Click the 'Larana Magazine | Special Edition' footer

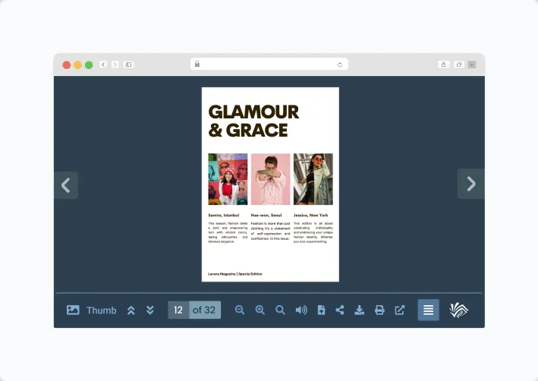point(235,274)
